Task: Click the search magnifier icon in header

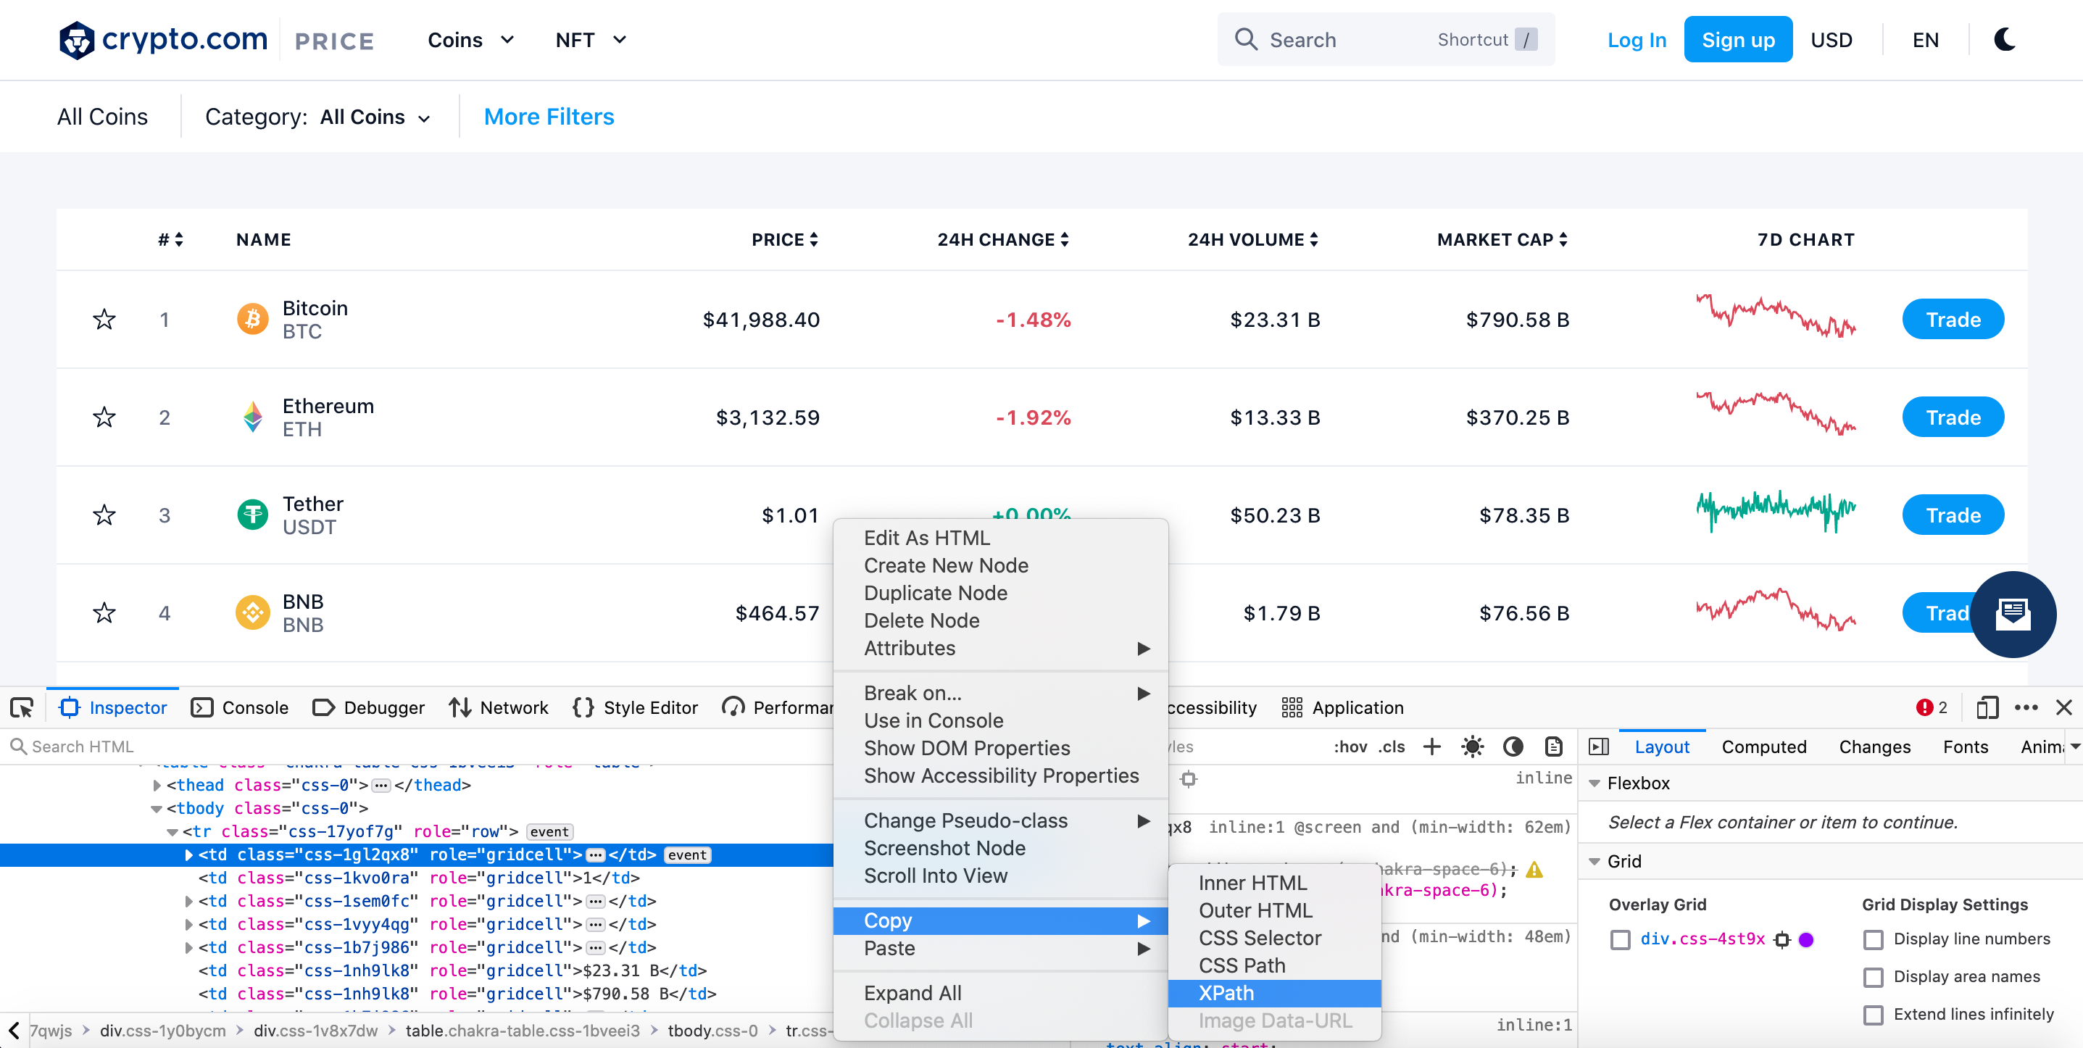Action: point(1246,40)
